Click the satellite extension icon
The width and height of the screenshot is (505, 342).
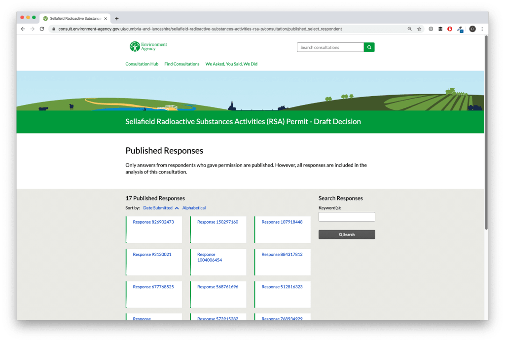point(460,29)
